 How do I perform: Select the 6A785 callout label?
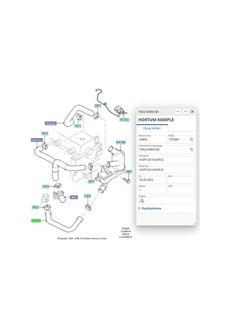pos(121,143)
